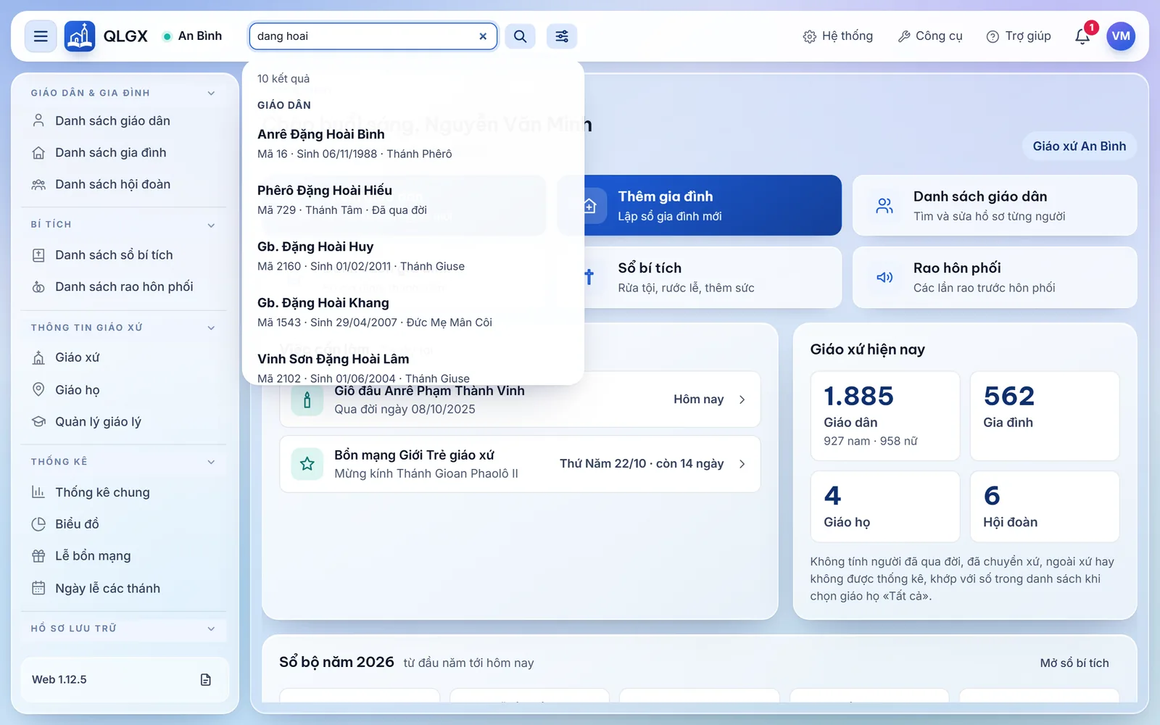Open the chevron on Hôm nay row
Viewport: 1160px width, 725px height.
point(742,399)
